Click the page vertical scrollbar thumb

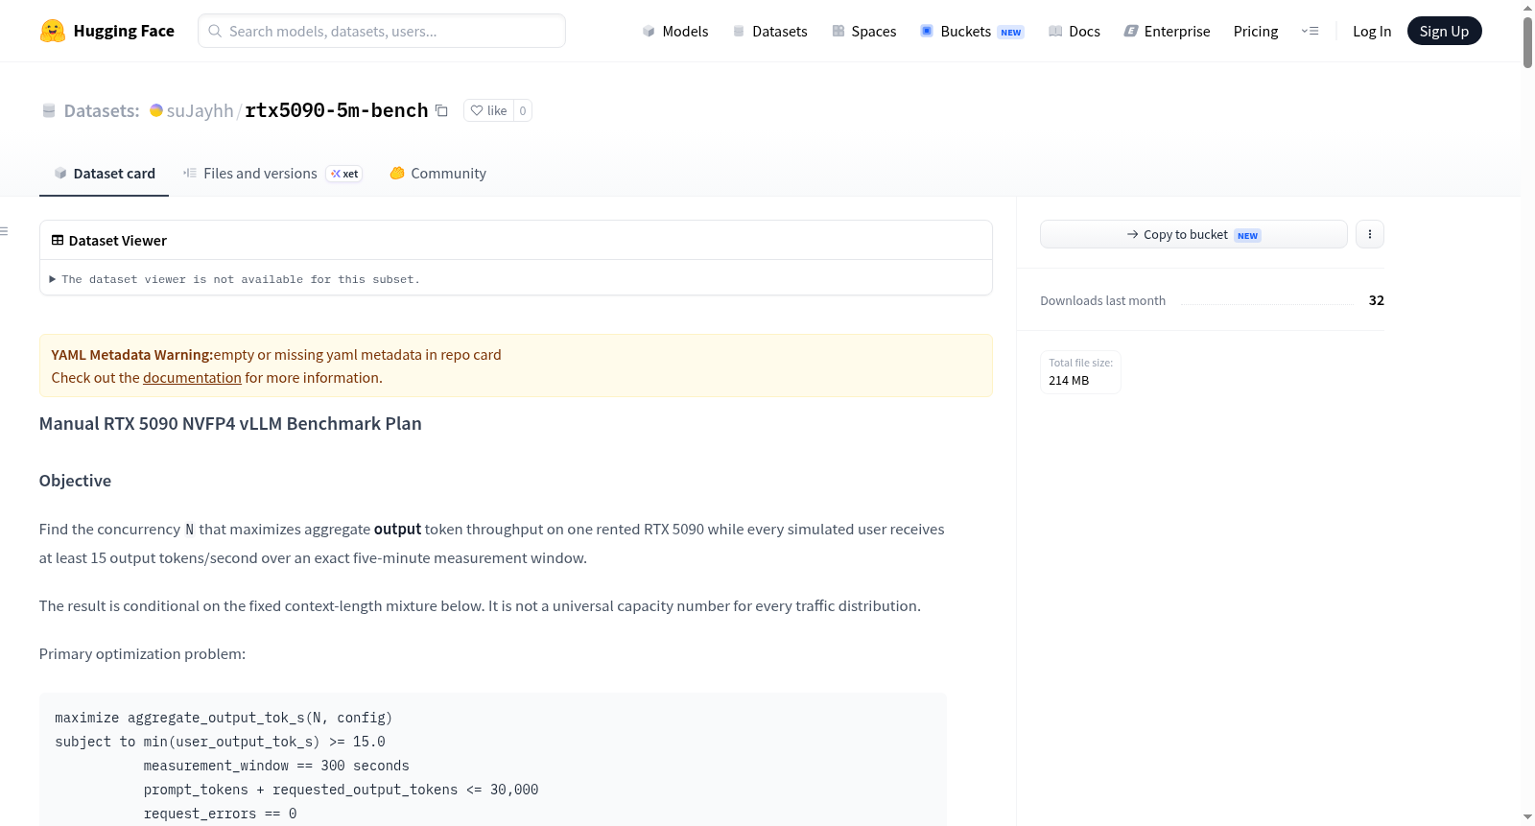(x=1527, y=41)
